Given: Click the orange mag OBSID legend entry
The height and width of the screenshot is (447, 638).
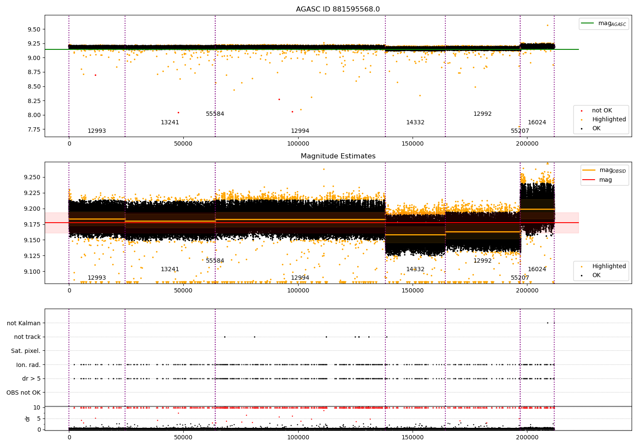Looking at the screenshot, I should [604, 170].
